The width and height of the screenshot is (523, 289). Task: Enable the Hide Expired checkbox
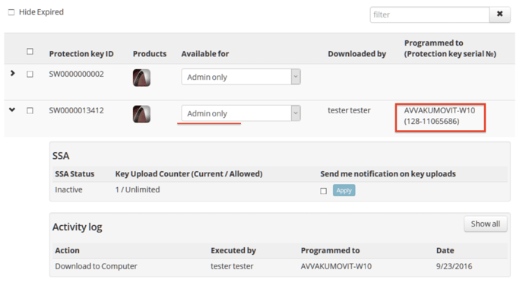[11, 12]
